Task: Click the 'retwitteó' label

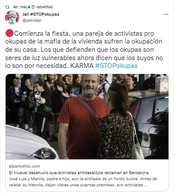Action: (44, 7)
